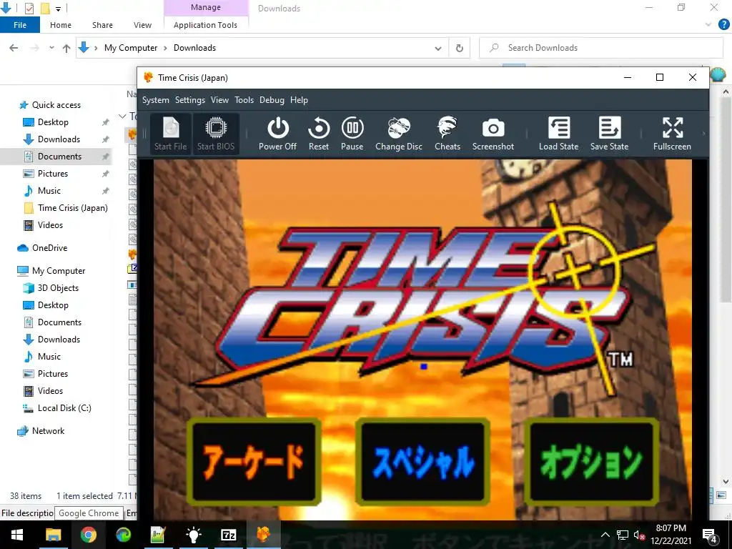Pause the emulation
The image size is (732, 549).
[352, 134]
